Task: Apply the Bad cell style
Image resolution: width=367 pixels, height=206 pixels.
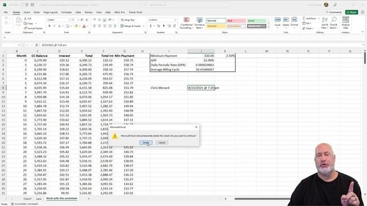Action: click(x=236, y=21)
